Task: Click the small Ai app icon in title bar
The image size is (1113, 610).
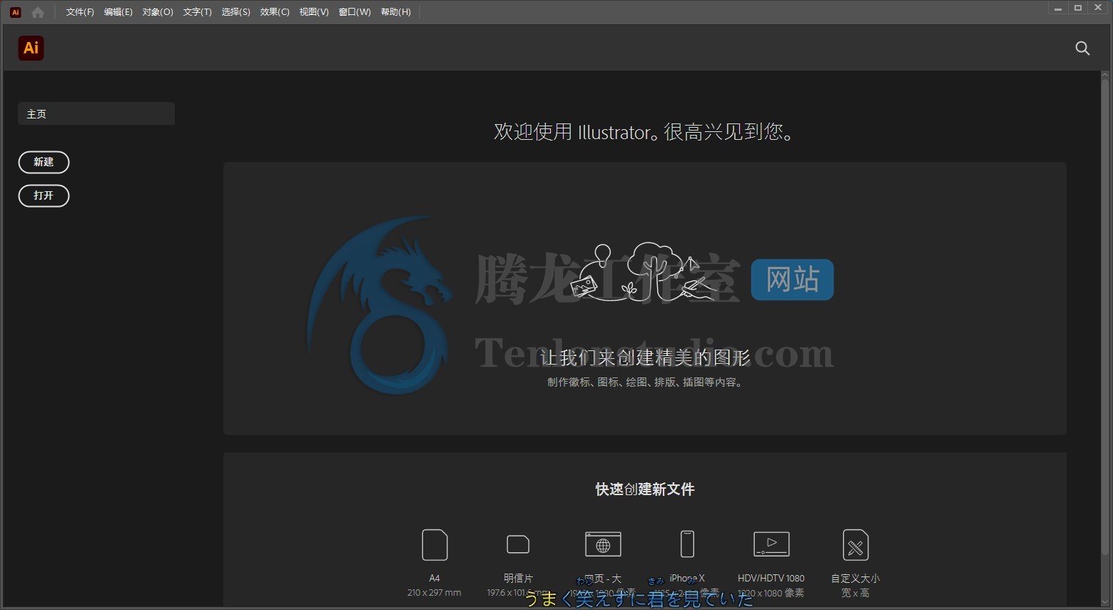Action: [x=16, y=12]
